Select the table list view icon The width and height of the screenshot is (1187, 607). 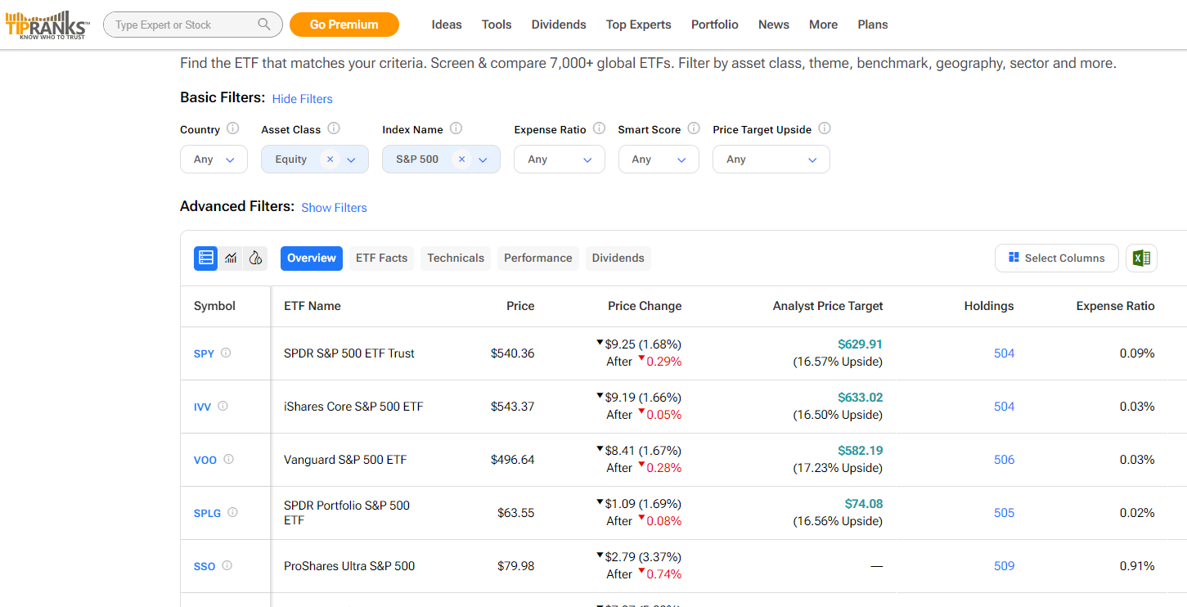(206, 258)
